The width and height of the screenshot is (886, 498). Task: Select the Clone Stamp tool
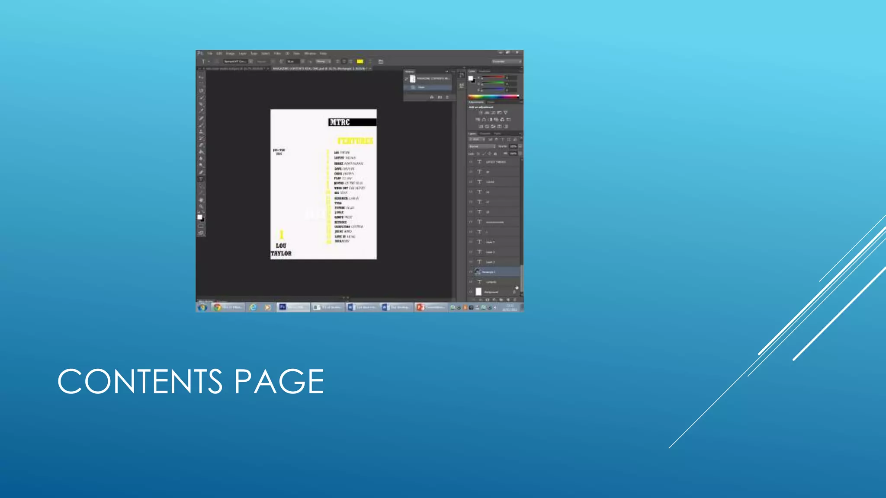(x=201, y=131)
